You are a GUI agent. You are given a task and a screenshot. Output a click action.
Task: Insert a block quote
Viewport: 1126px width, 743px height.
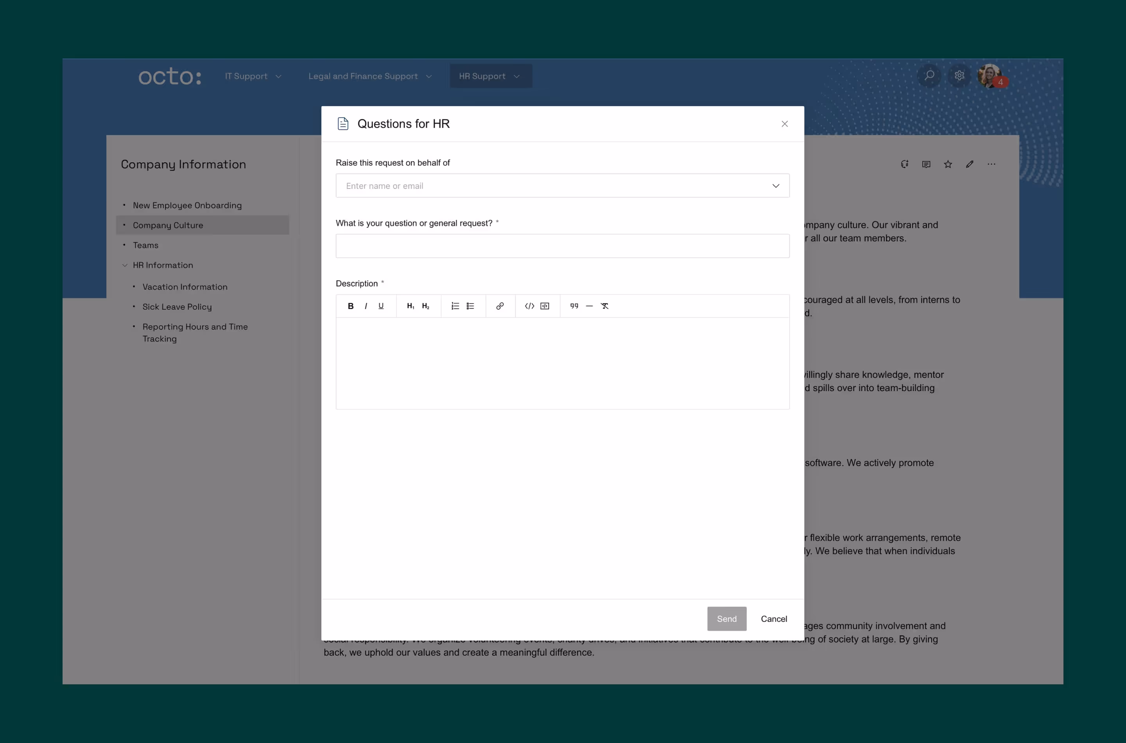[574, 306]
